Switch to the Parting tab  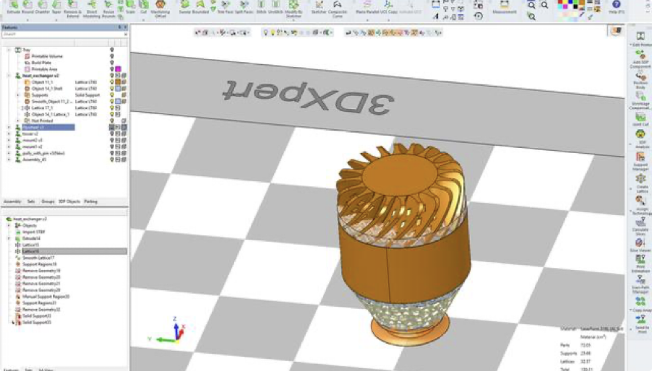pos(91,201)
